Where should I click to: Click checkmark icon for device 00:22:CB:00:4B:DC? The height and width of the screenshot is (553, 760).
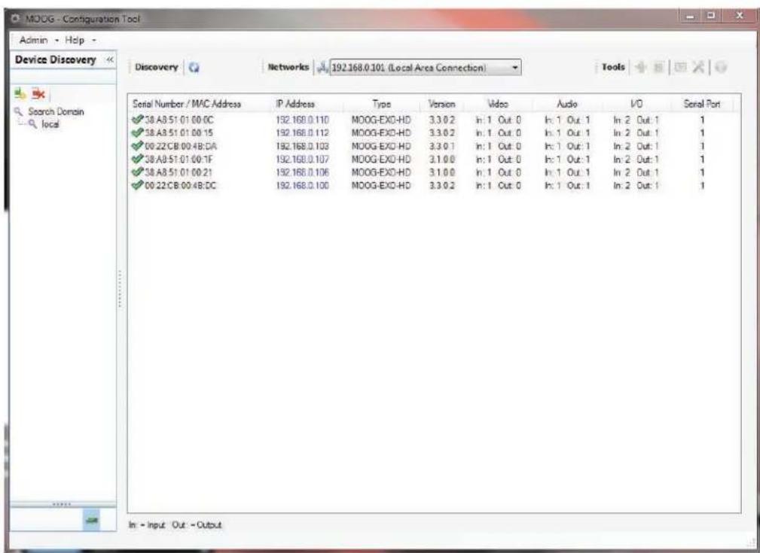point(137,185)
